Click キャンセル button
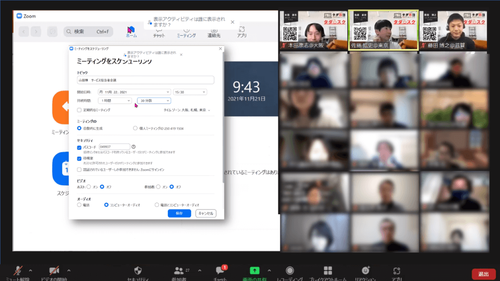 [206, 214]
